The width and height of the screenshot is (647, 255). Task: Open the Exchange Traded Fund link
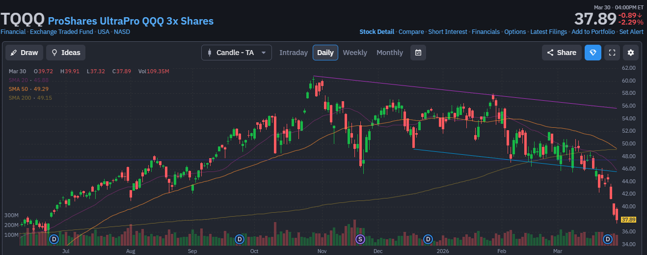62,32
